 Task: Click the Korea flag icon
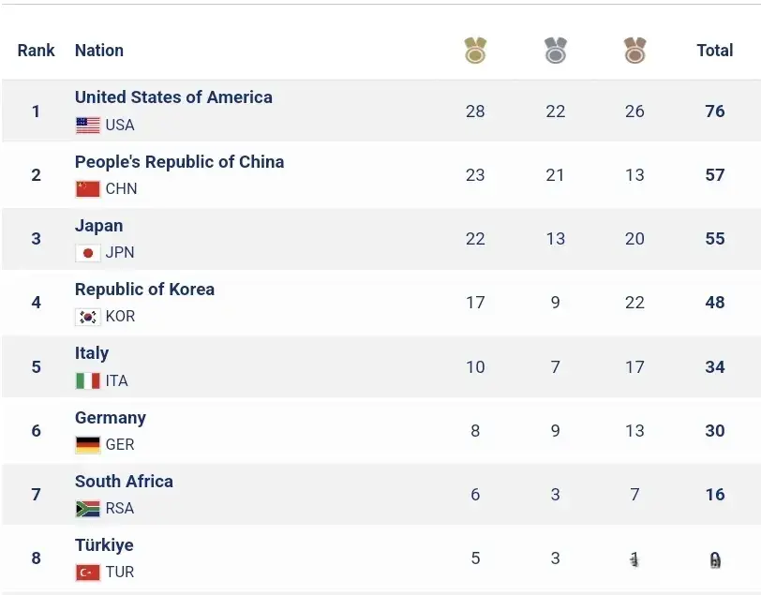88,317
